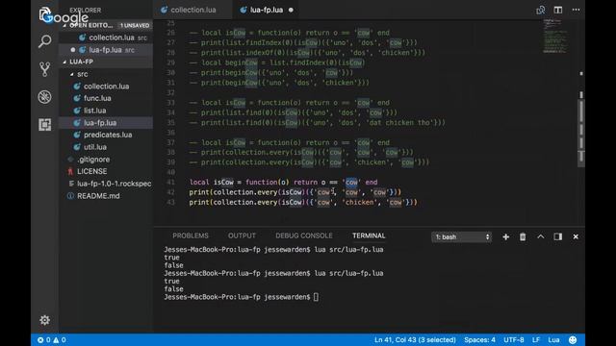Image resolution: width=616 pixels, height=346 pixels.
Task: Click the terminal prompt input line
Action: click(242, 297)
